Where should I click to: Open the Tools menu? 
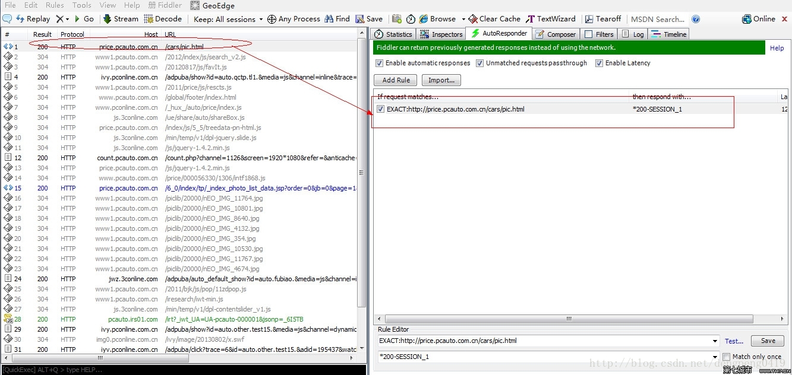click(82, 5)
